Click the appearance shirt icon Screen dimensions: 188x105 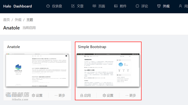[159, 6]
